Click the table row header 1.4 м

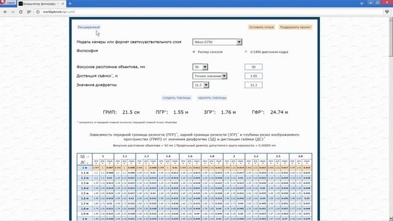[85, 188]
